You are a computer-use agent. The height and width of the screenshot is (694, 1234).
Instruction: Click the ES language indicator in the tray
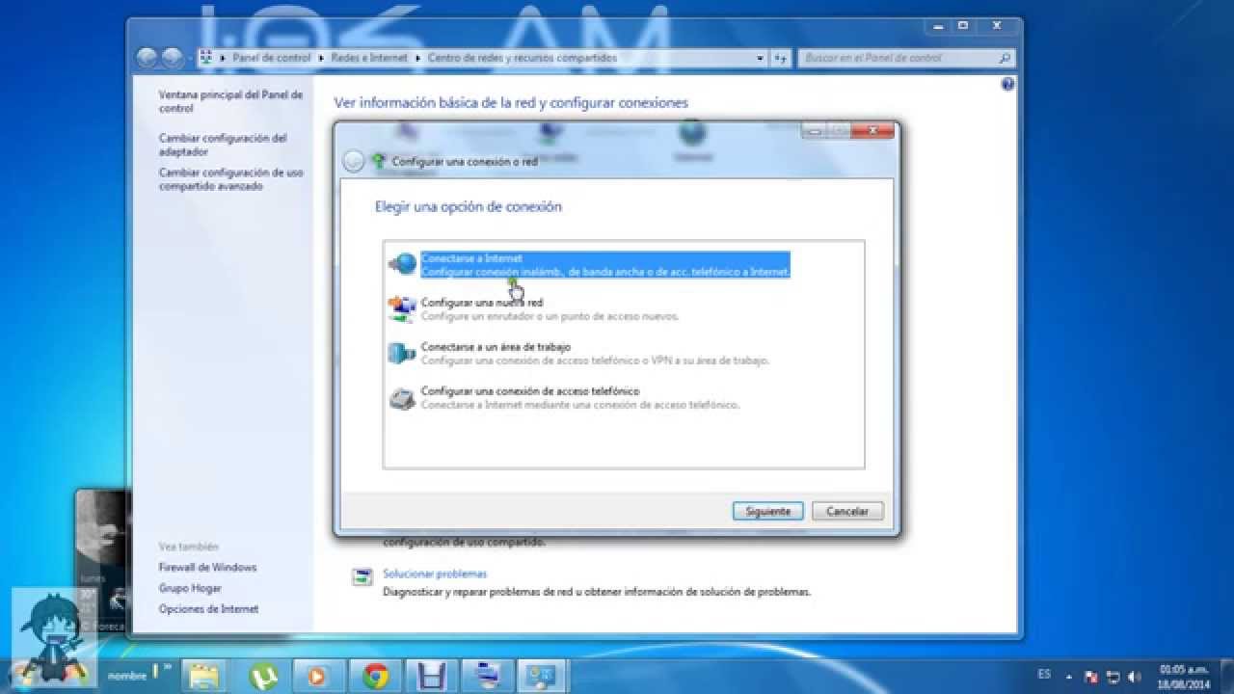(x=1045, y=675)
